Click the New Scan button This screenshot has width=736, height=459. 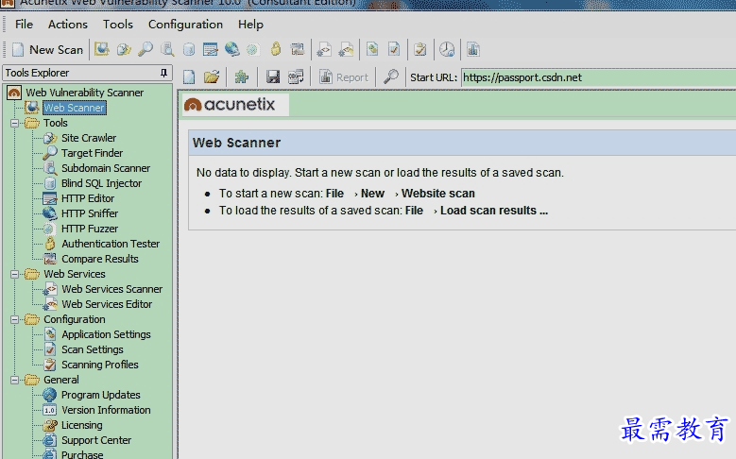click(47, 50)
